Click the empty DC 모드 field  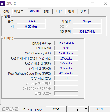(x=87, y=26)
